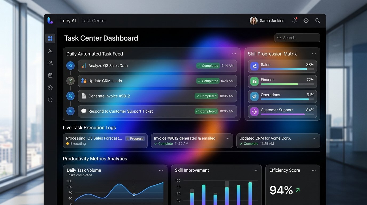
Task: Click timeline icon beside Analyze Q3 Sales Data
Action: (x=70, y=65)
